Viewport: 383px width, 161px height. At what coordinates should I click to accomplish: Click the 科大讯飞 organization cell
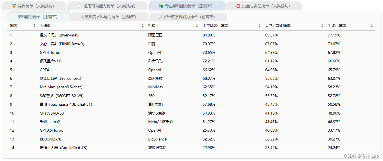pos(155,61)
